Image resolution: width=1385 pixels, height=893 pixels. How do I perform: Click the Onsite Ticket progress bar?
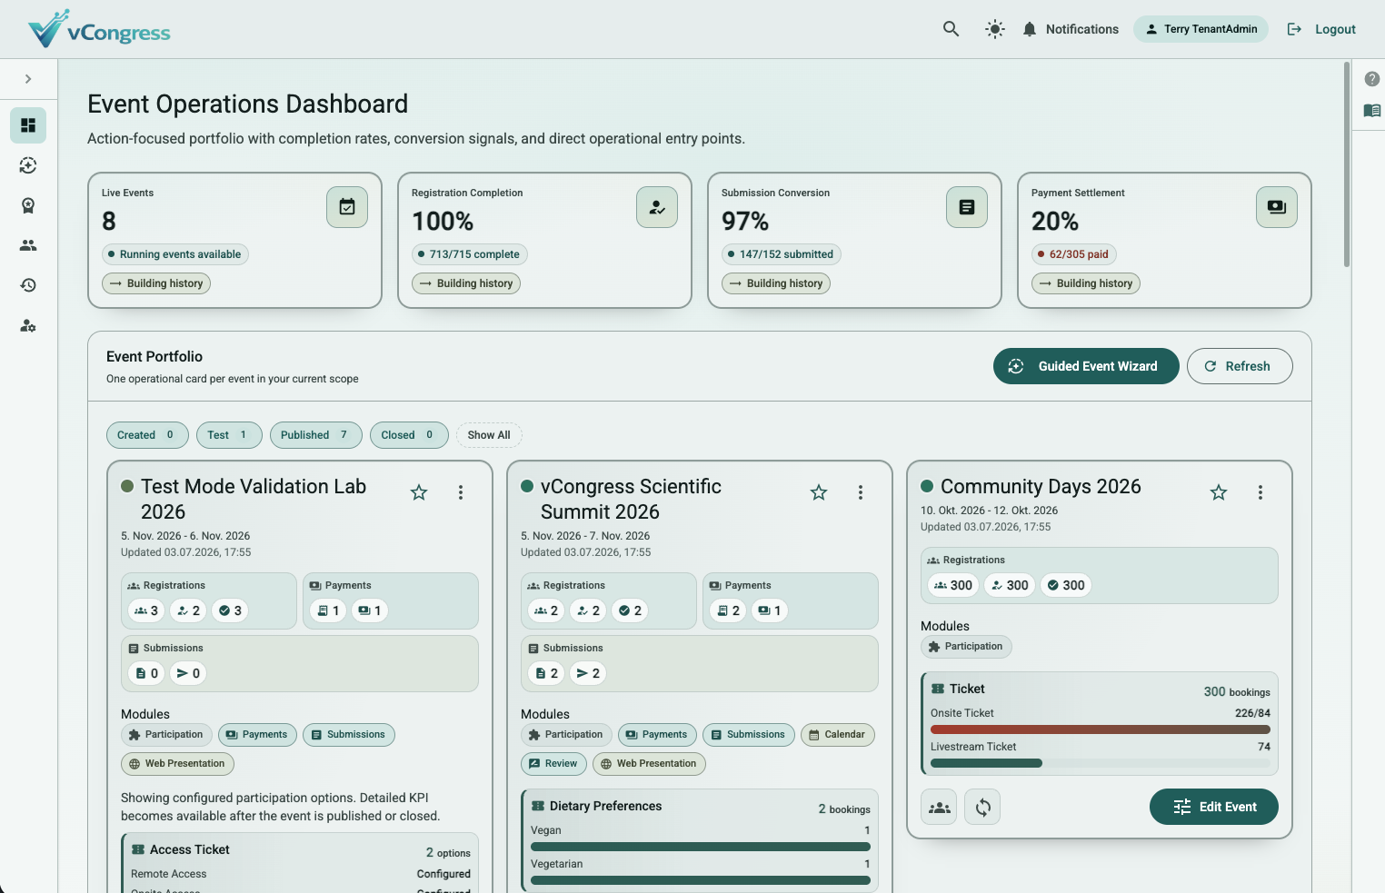1101,729
